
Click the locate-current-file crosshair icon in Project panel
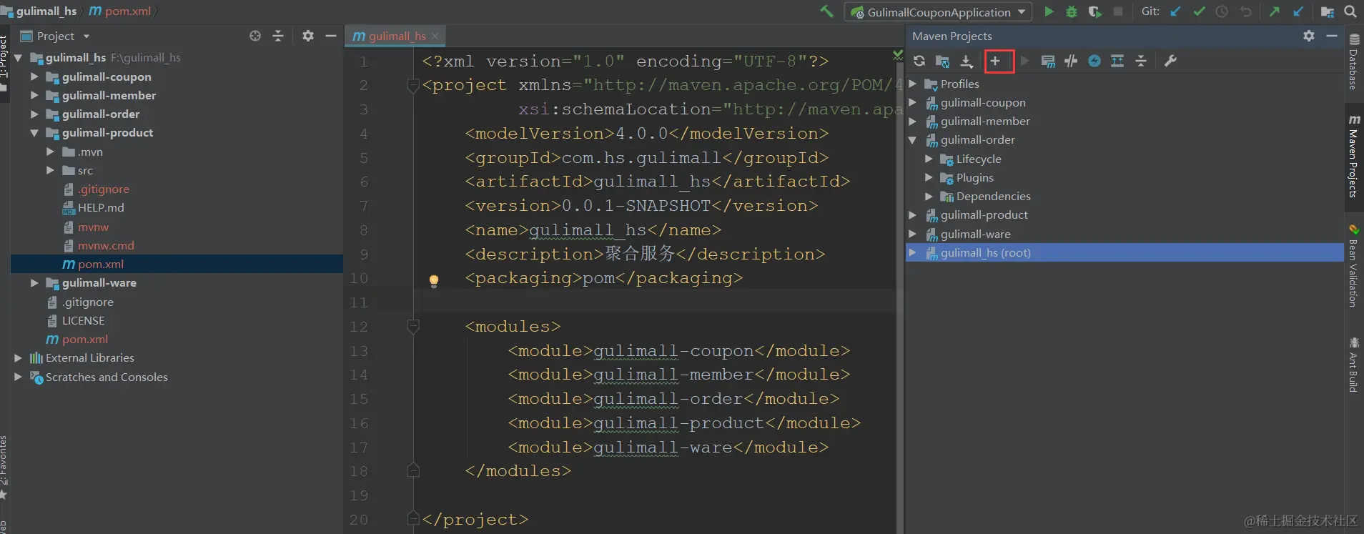[255, 36]
